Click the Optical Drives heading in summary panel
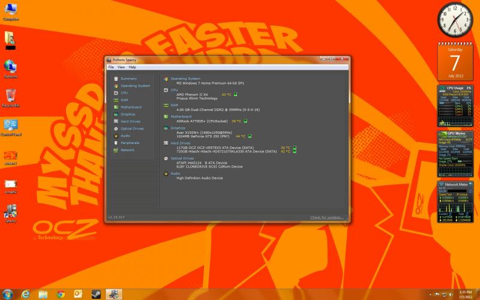This screenshot has height=300, width=480. [182, 158]
